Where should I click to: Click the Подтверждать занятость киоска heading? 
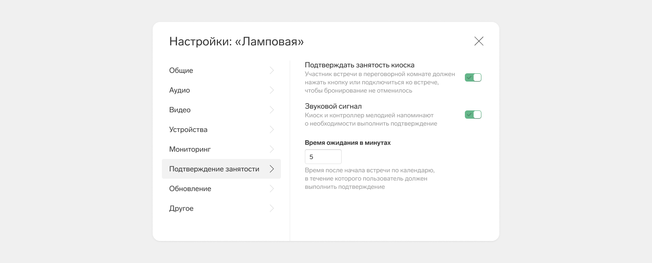pyautogui.click(x=360, y=65)
